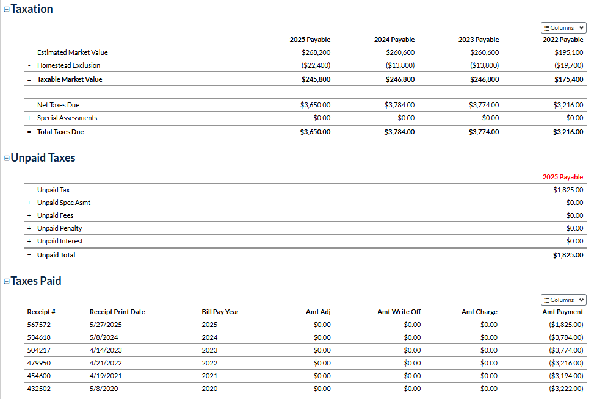Select the Estimated Market Value row label
This screenshot has height=399, width=594.
(x=72, y=52)
